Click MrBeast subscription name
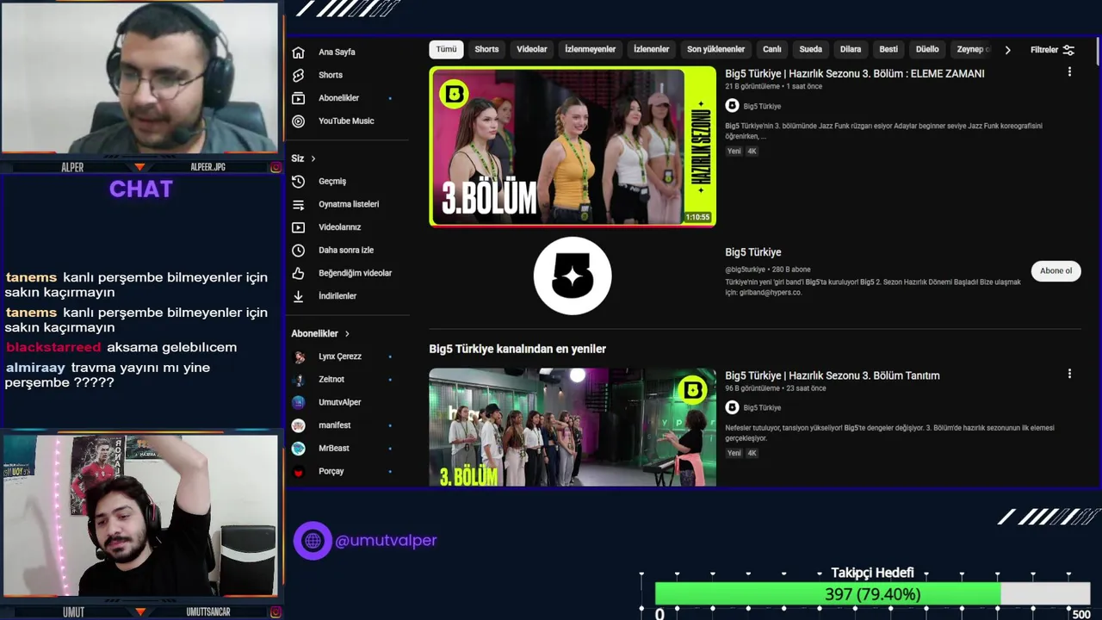This screenshot has width=1102, height=620. (334, 449)
